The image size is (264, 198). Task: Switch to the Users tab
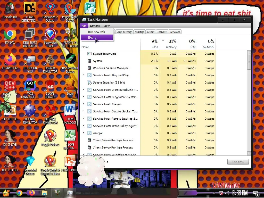click(151, 32)
